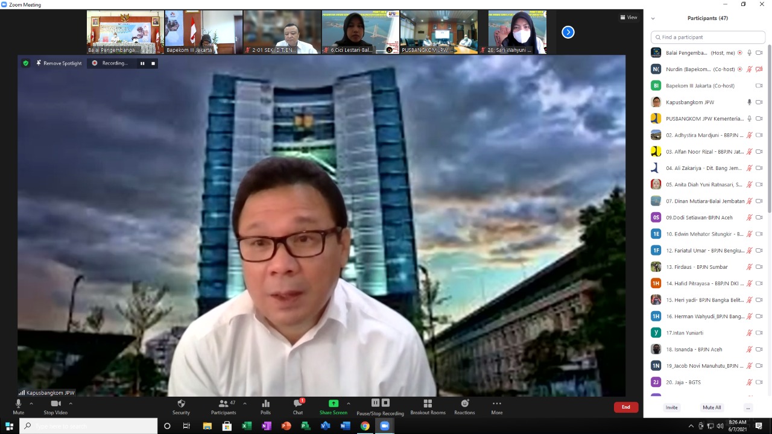Click the Mute All button

click(712, 407)
